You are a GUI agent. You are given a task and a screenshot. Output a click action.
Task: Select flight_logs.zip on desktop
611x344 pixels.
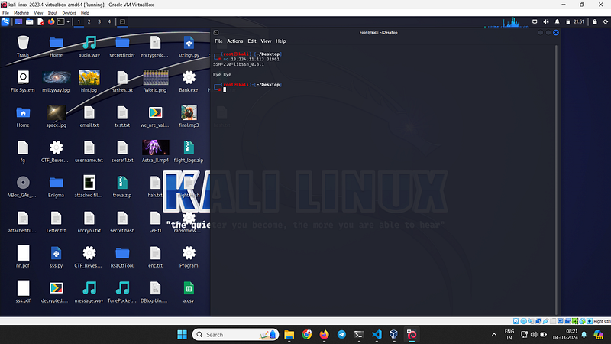(189, 152)
